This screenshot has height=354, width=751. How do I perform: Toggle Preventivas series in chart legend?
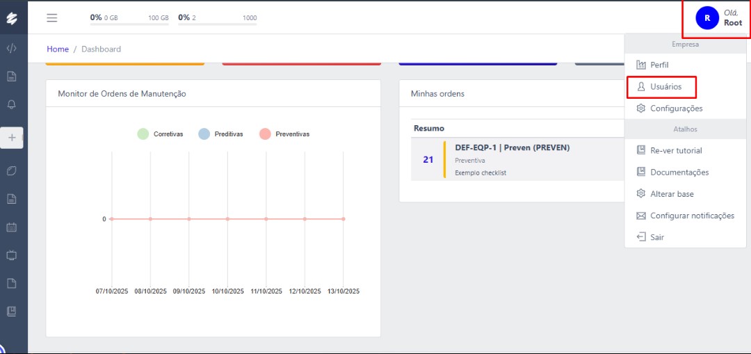tap(284, 134)
